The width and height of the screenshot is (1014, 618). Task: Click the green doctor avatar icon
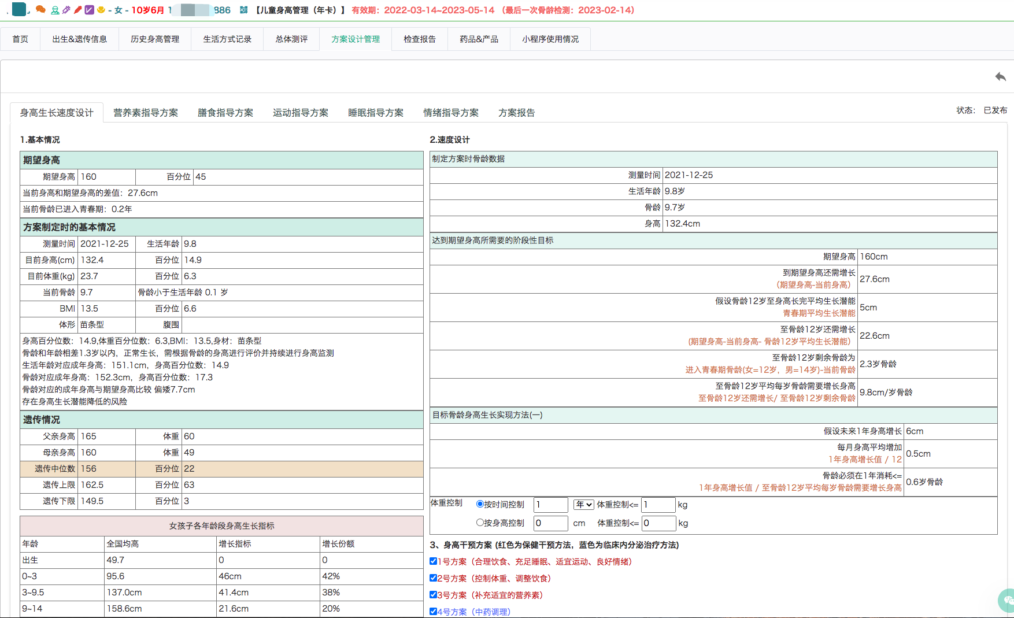[55, 10]
